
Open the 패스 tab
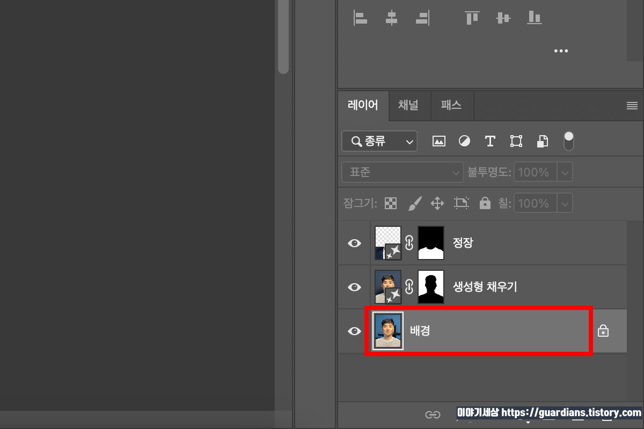tap(451, 105)
